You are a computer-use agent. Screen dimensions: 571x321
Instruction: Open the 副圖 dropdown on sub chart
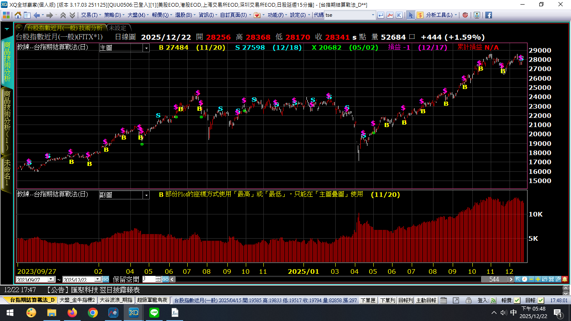click(146, 195)
